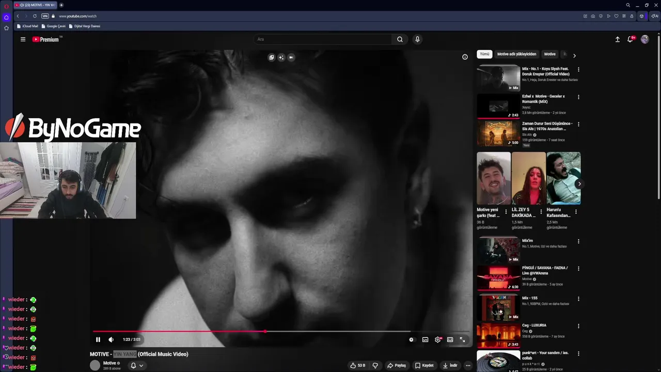Dislike the video

(375, 365)
